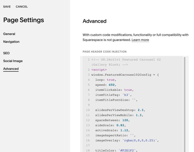
Task: Click the imageAspectRatio code line
Action: pos(115,135)
